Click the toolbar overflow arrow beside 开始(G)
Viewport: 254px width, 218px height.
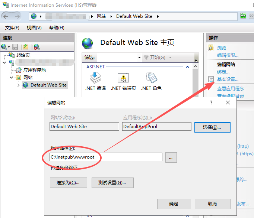pos(196,60)
